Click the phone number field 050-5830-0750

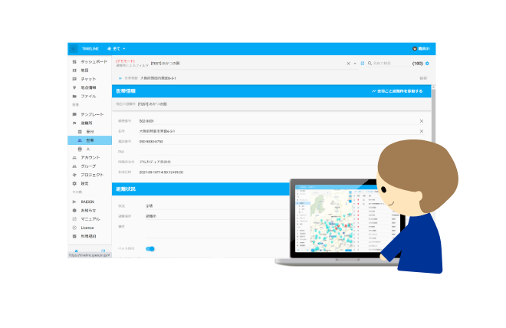[x=258, y=142]
